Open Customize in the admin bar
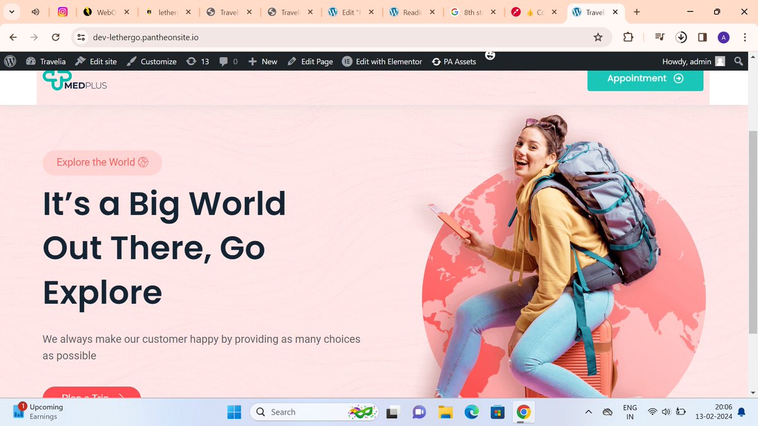The width and height of the screenshot is (758, 426). [x=152, y=61]
